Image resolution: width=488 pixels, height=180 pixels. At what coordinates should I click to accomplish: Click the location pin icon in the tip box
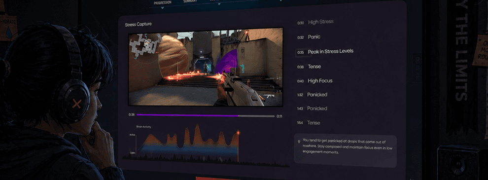[299, 142]
